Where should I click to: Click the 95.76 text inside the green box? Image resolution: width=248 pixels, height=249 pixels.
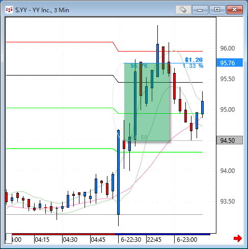(x=139, y=66)
